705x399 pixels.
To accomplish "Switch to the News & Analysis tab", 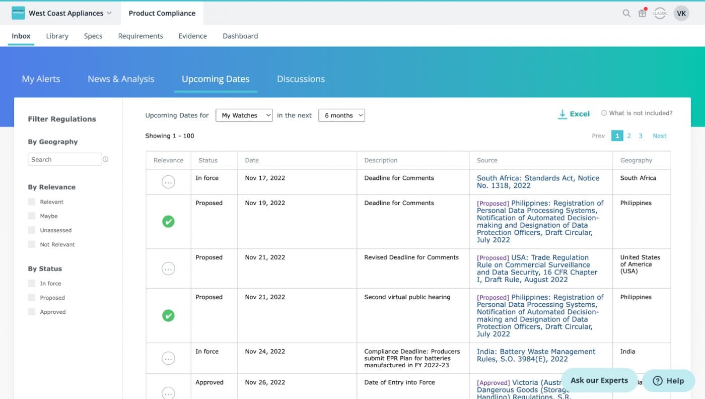I will [121, 79].
